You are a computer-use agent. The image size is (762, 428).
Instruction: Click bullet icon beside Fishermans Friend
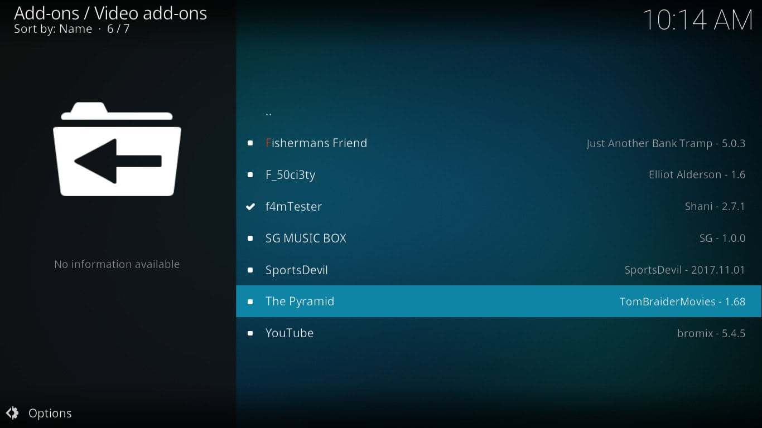(x=250, y=143)
